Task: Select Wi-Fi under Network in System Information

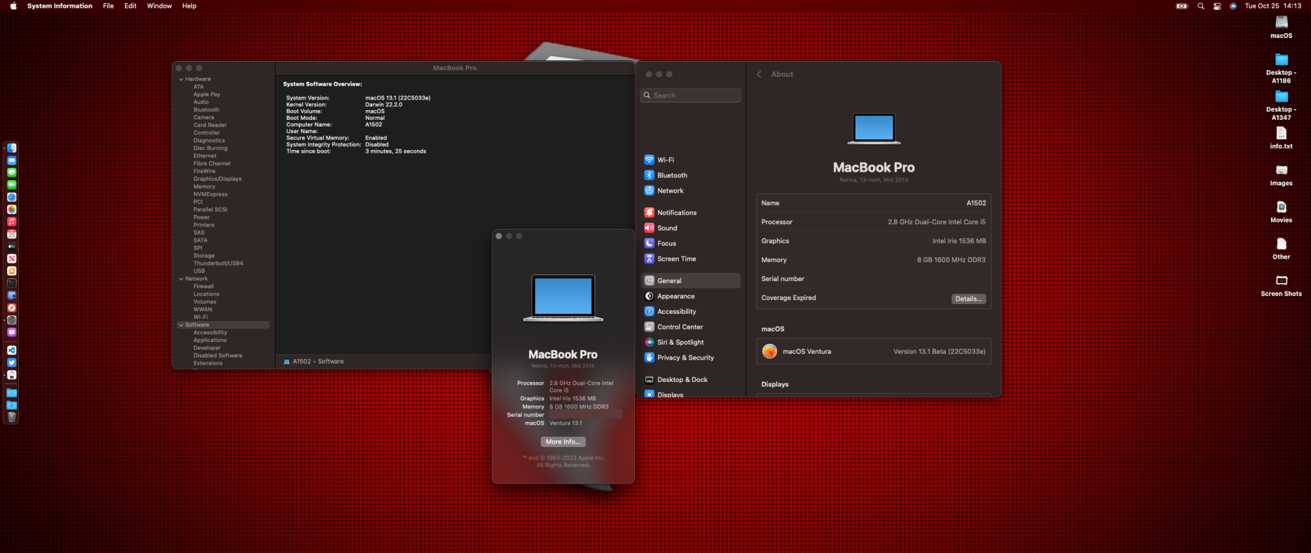Action: (x=201, y=317)
